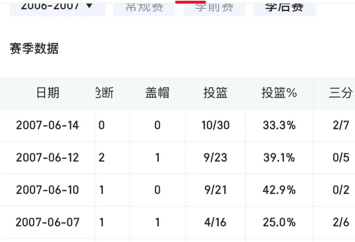Open the 2007-06-10 game row
This screenshot has height=242, width=355.
point(177,190)
